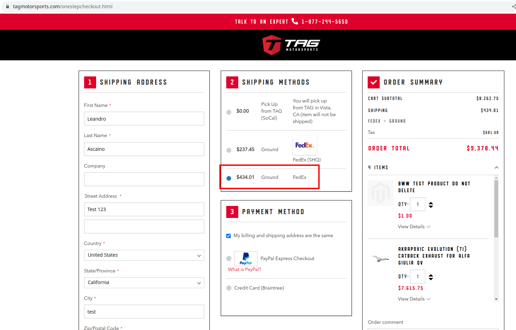The height and width of the screenshot is (330, 516).
Task: Click the step 1 Shipping Address badge
Action: coord(90,82)
